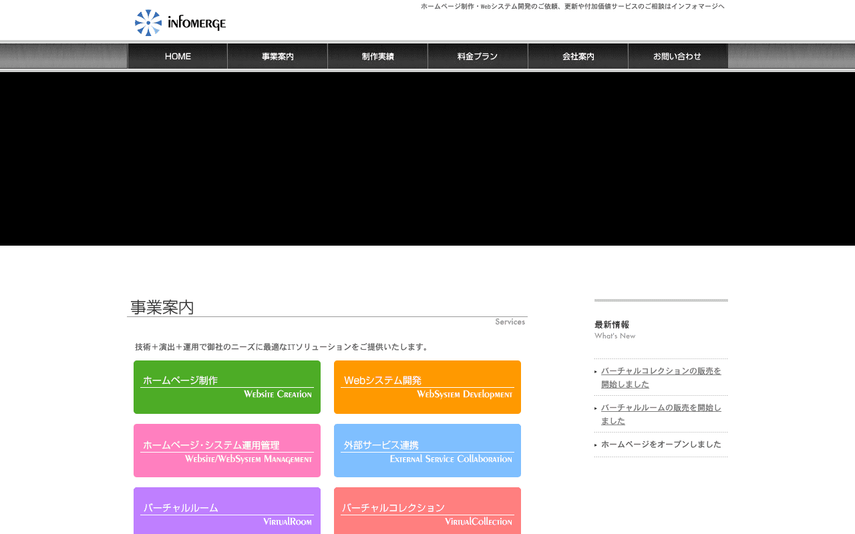
Task: Click ホームページをオープンしました news item
Action: 661,445
